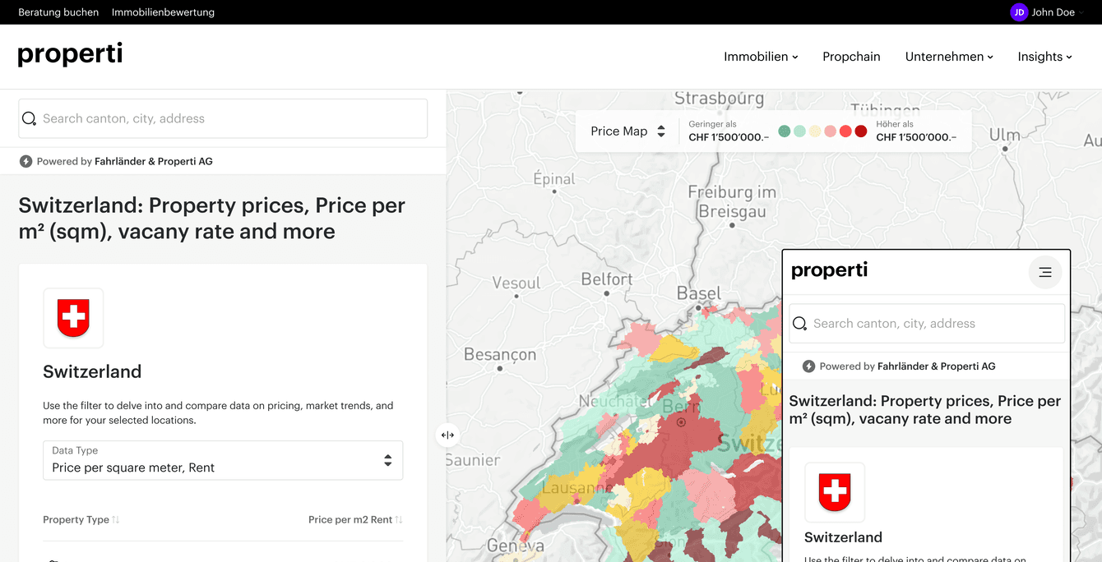The image size is (1102, 562).
Task: Select the dark green legend swatch
Action: click(785, 131)
